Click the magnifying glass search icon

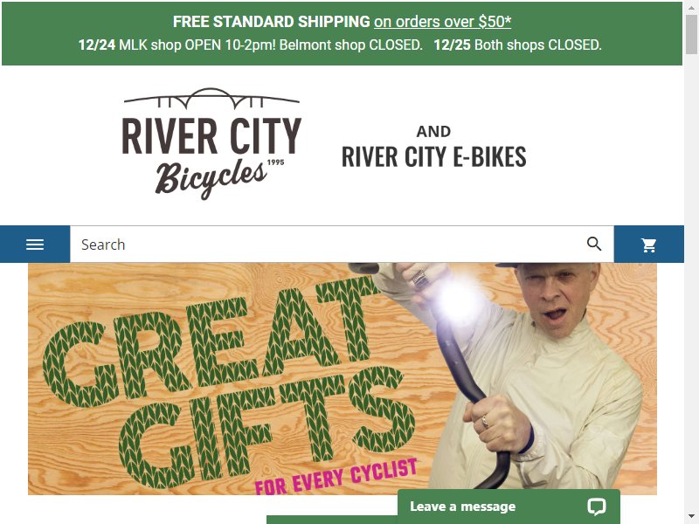tap(594, 244)
